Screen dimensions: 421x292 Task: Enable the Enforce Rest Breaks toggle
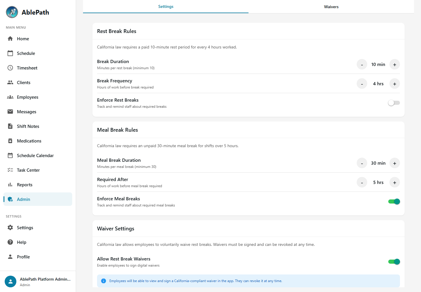coord(394,103)
